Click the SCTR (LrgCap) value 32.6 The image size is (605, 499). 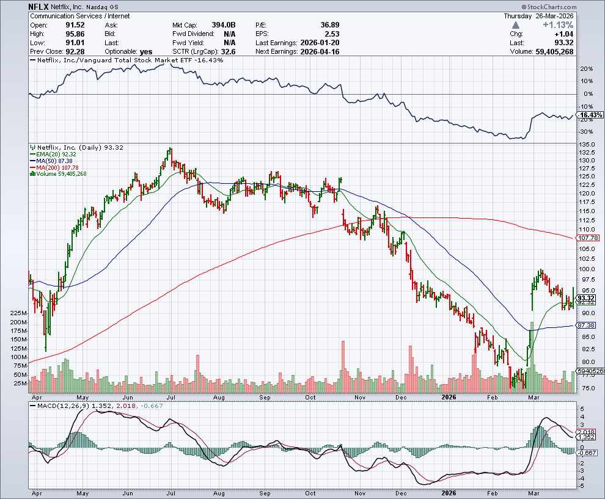pos(228,52)
